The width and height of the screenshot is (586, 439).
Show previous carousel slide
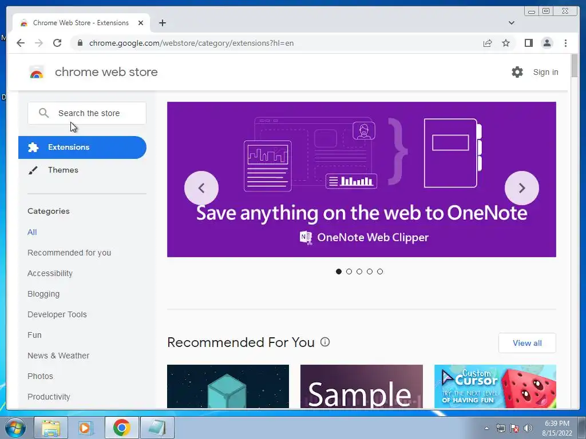201,187
